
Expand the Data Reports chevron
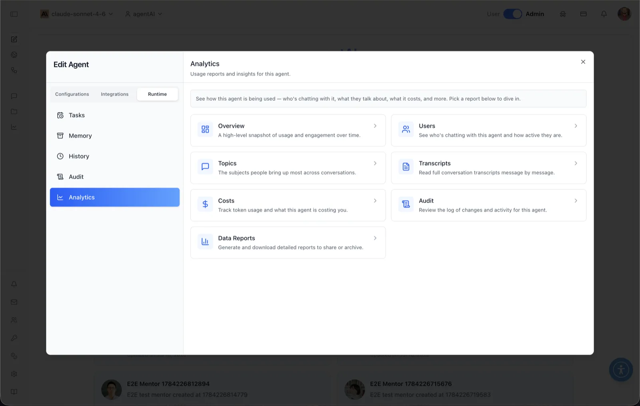(x=375, y=238)
